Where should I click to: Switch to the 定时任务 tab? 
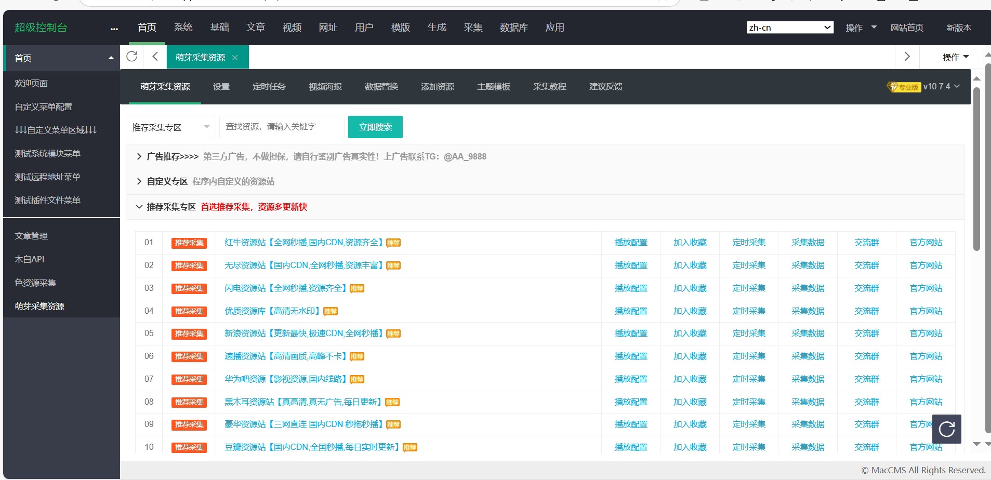coord(269,87)
